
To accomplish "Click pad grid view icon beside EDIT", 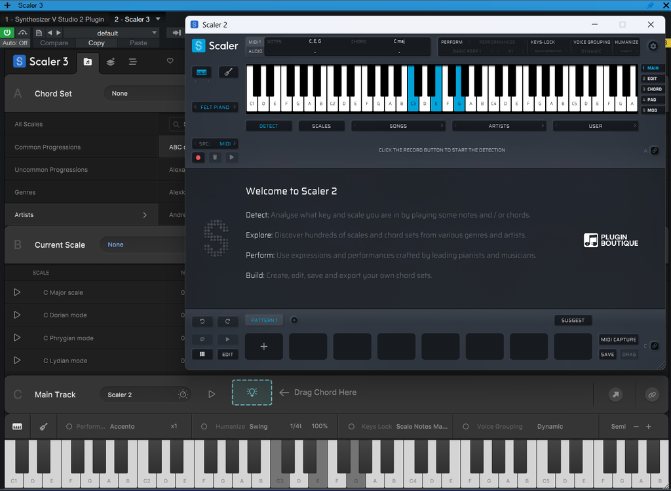I will [x=202, y=355].
